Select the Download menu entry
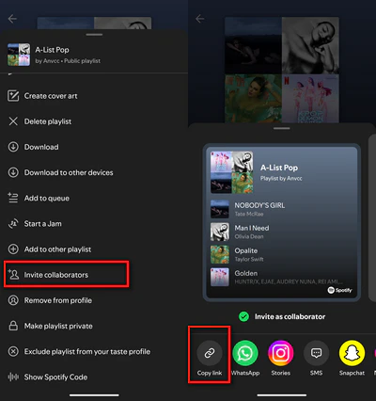Screen dimensions: 376x401 (94, 147)
